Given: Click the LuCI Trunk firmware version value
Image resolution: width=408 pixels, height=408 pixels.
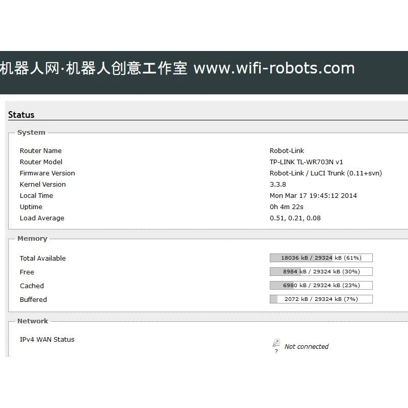Looking at the screenshot, I should tap(325, 173).
